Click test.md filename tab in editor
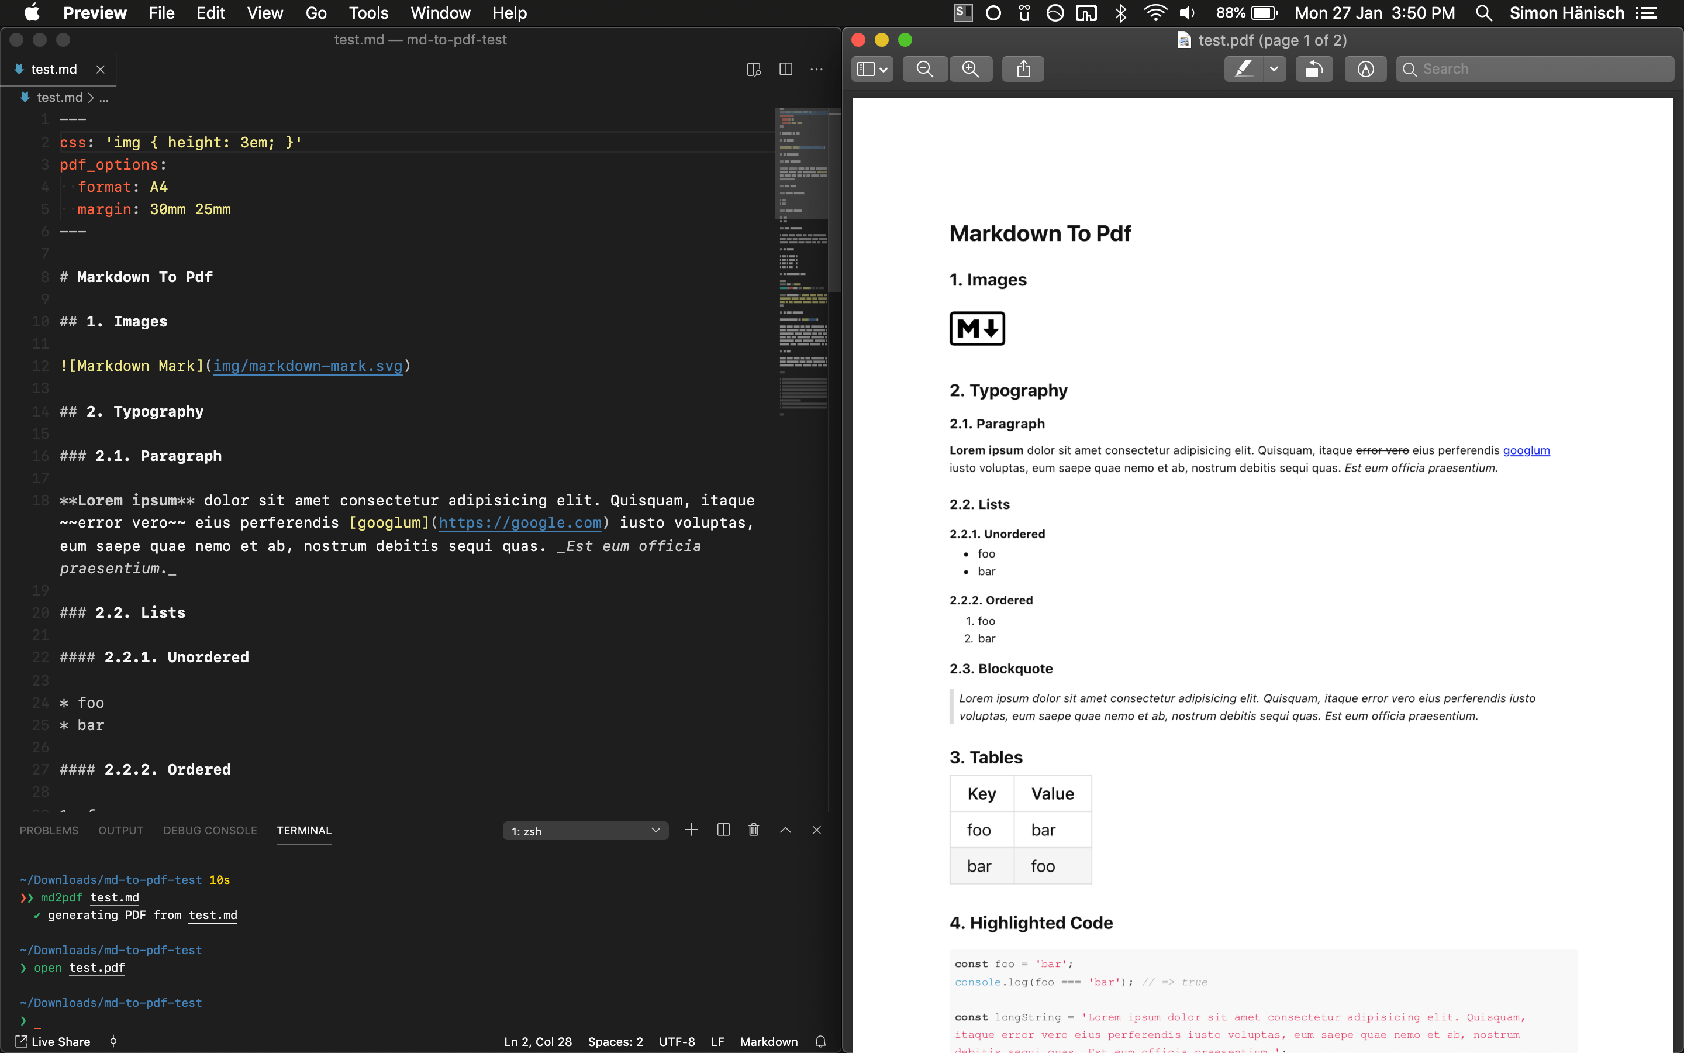The width and height of the screenshot is (1684, 1053). (53, 69)
